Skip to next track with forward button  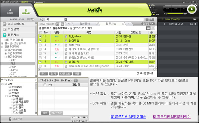176,9
